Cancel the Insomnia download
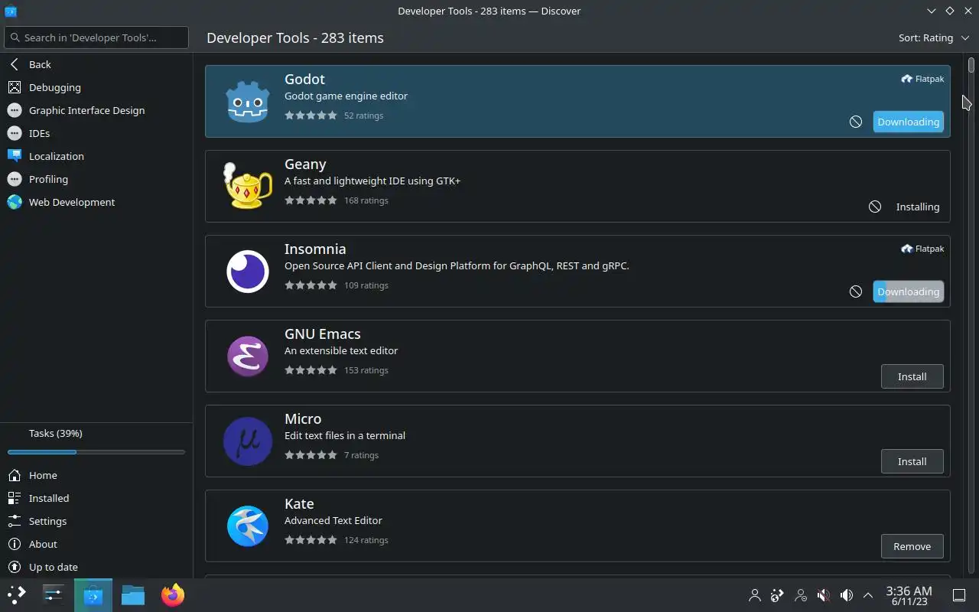Viewport: 979px width, 612px height. (x=856, y=291)
